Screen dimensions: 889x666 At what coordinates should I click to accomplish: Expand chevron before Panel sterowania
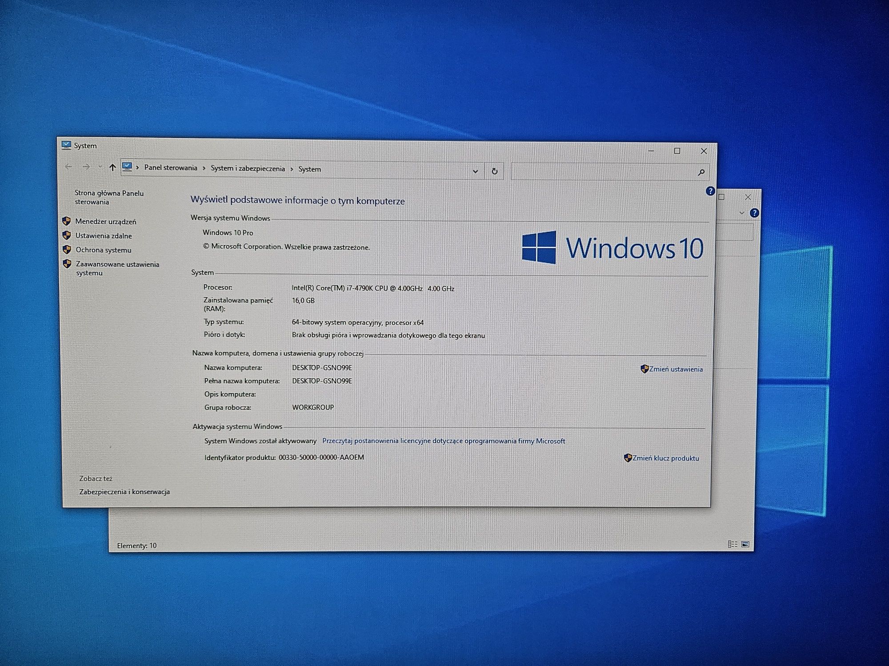(138, 167)
